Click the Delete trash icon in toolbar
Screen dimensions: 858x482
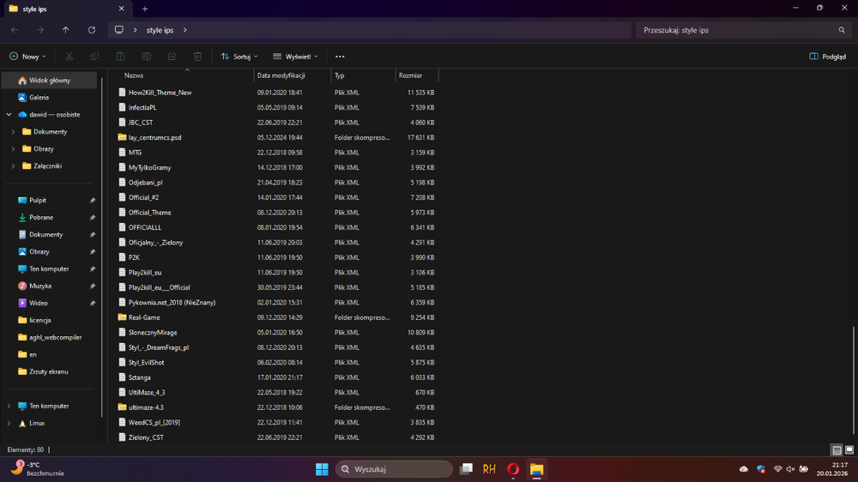pos(197,57)
